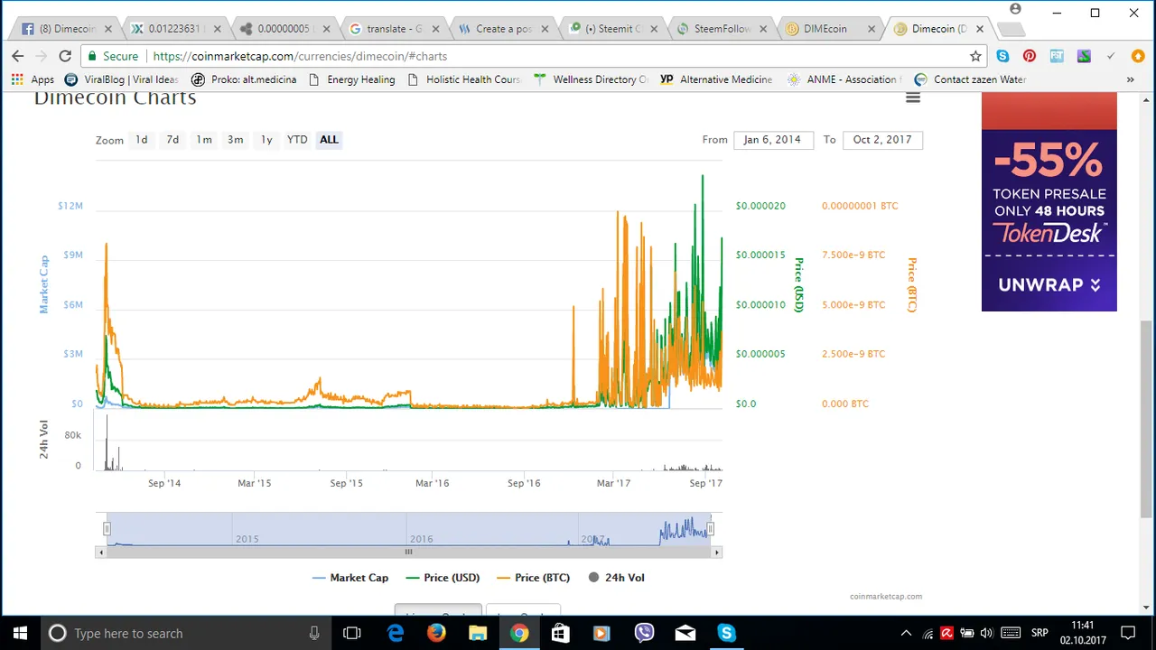Open the Pinterest extension icon

coord(1030,56)
